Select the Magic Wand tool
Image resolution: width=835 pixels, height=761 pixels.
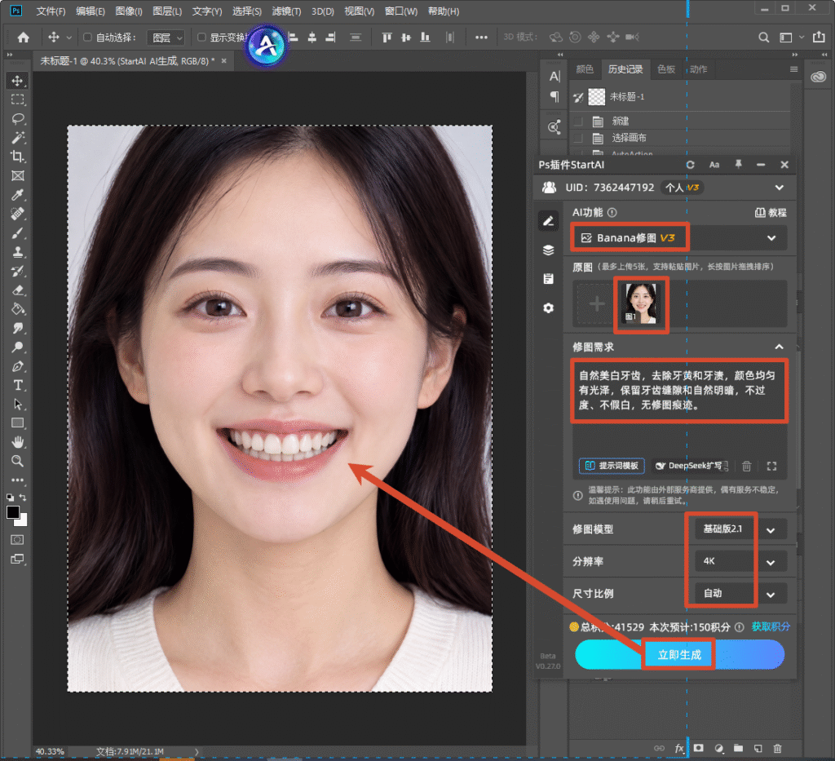coord(18,138)
